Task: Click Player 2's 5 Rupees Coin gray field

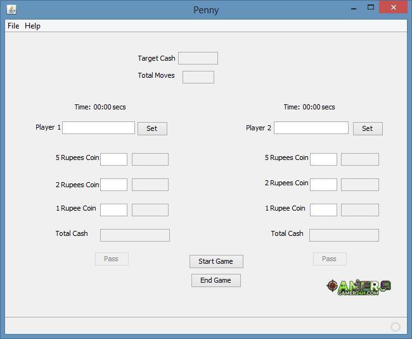Action: [x=360, y=159]
